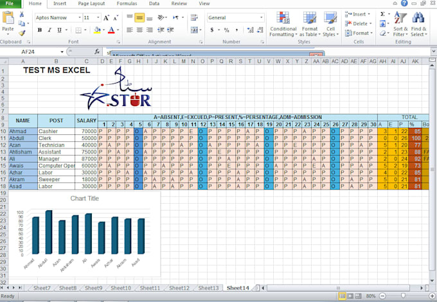This screenshot has width=437, height=302.
Task: Apply Percent Style format
Action: [227, 30]
